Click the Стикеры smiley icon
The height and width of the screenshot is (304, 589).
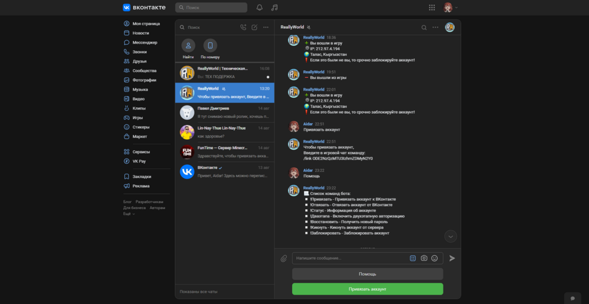[x=127, y=127]
